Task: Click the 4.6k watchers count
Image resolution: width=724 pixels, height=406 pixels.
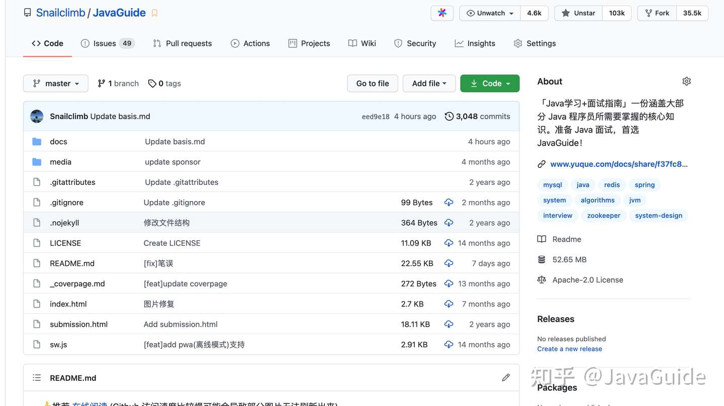Action: point(534,13)
